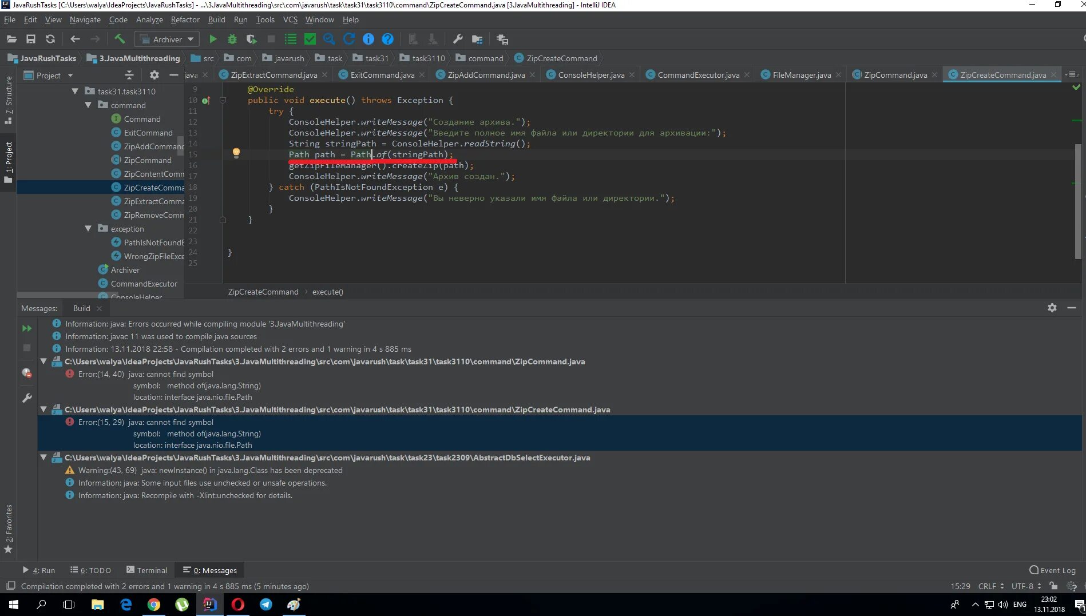The width and height of the screenshot is (1086, 616).
Task: Collapse the ZipCommand.java error group
Action: pyautogui.click(x=43, y=361)
